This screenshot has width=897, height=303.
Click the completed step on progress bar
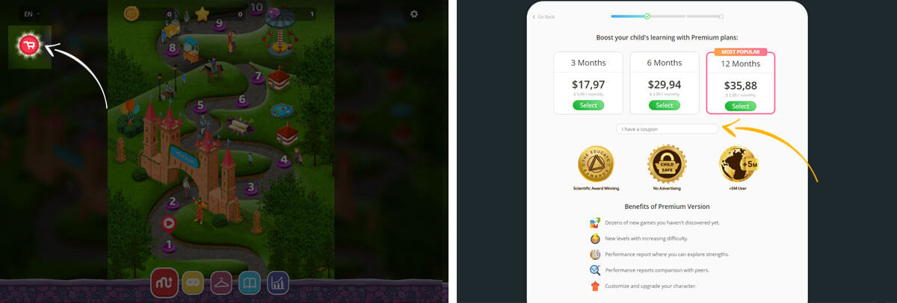coord(647,16)
